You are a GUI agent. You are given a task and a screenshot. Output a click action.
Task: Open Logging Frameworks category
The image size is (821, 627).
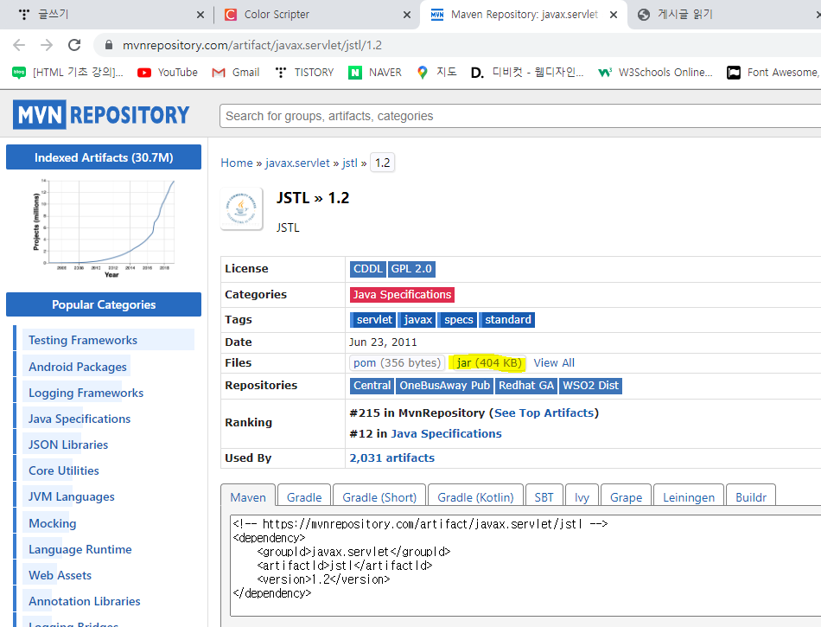86,393
